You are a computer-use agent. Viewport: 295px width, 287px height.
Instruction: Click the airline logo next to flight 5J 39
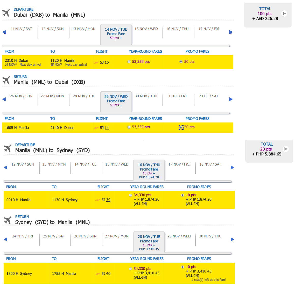tap(98, 200)
